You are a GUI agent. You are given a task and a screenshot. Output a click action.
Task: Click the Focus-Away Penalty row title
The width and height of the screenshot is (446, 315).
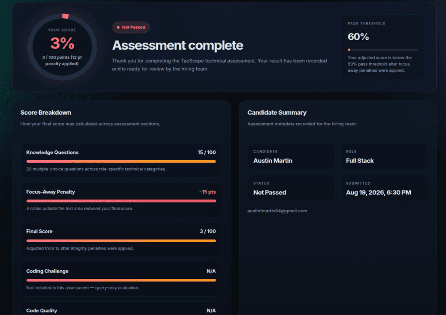[51, 192]
